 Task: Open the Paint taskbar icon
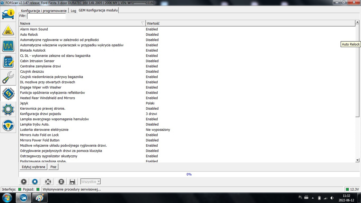click(x=40, y=198)
